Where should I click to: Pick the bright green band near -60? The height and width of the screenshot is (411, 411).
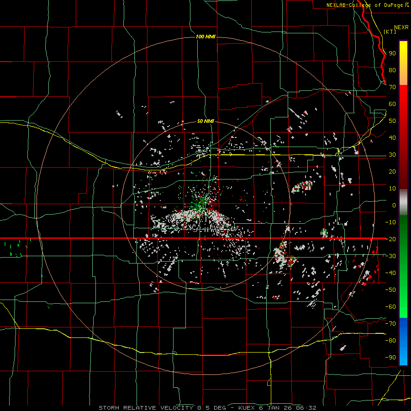click(x=403, y=307)
